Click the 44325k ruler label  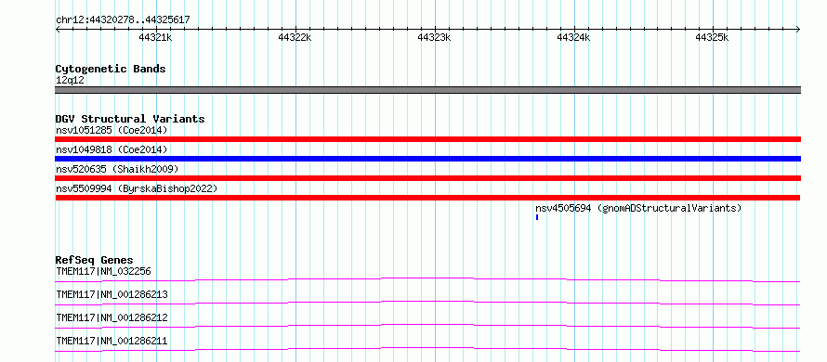[x=712, y=37]
